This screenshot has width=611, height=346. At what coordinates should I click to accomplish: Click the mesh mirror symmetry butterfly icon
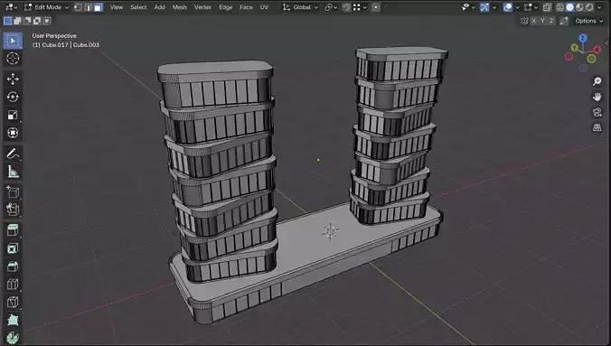(524, 21)
